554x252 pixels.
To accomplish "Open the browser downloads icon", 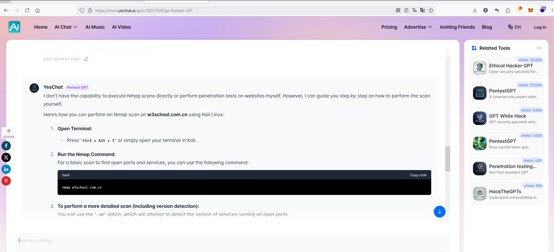I will (x=475, y=10).
